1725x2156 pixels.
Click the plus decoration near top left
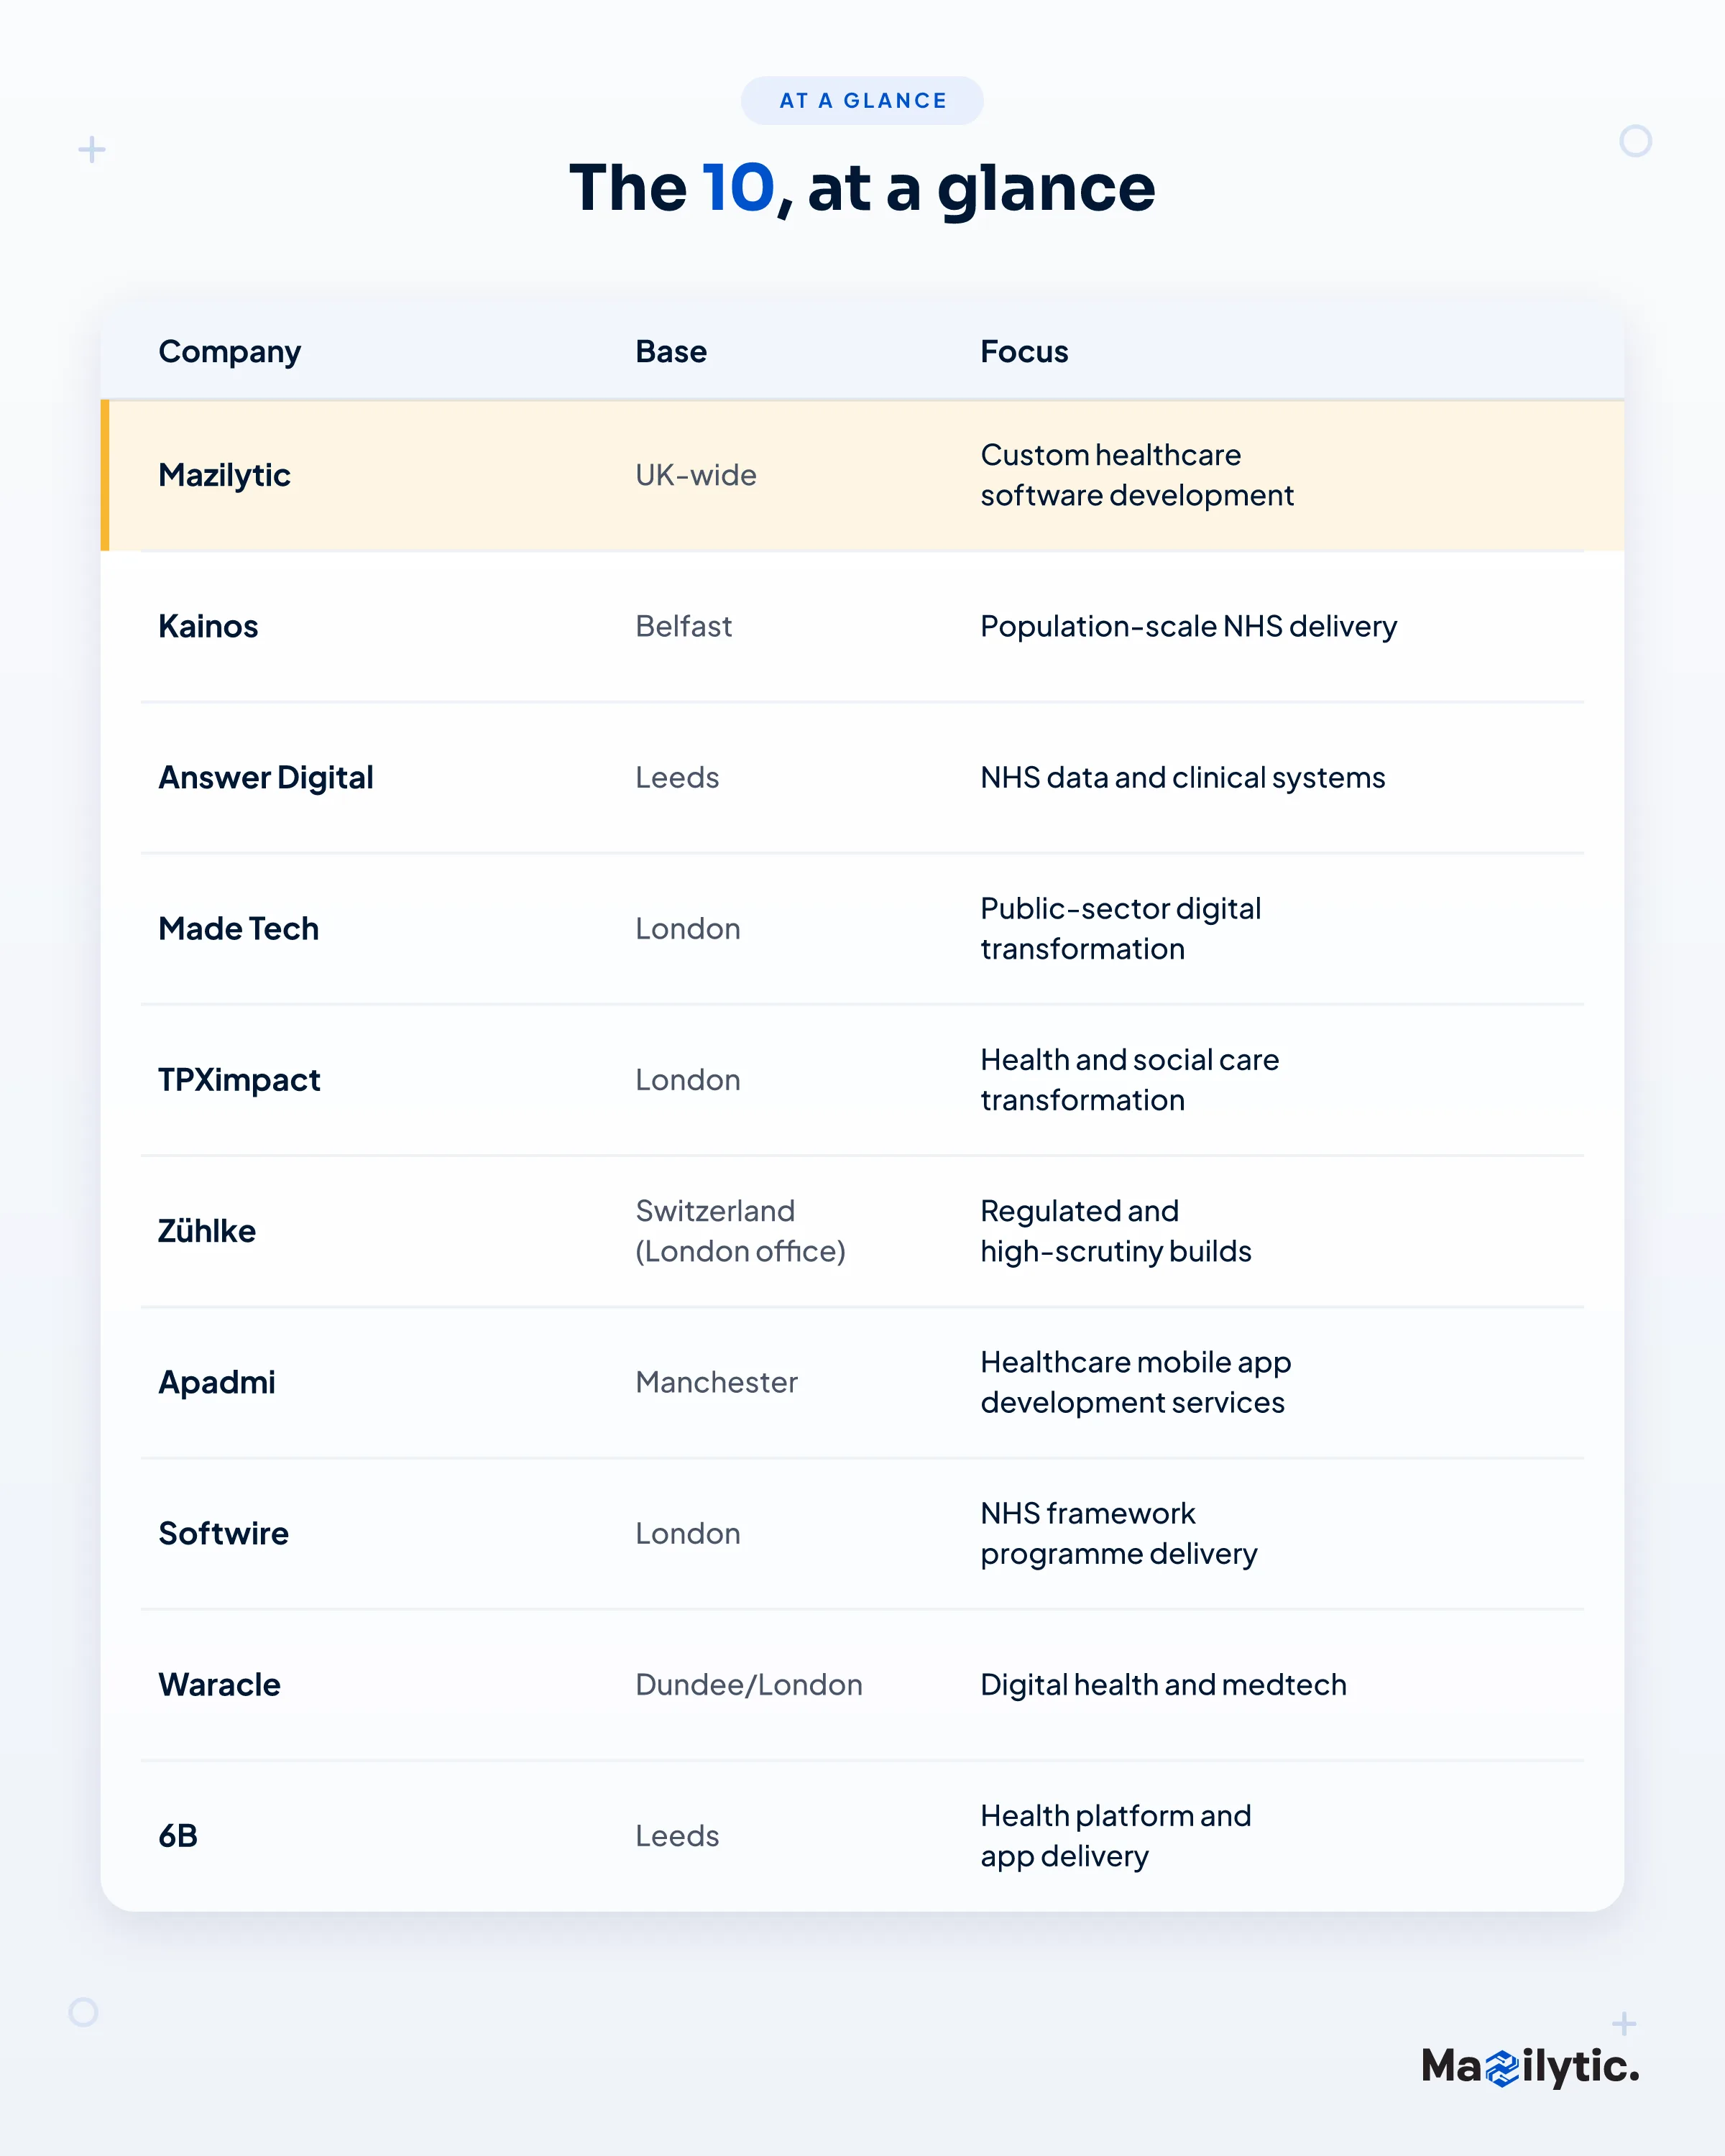pos(92,150)
